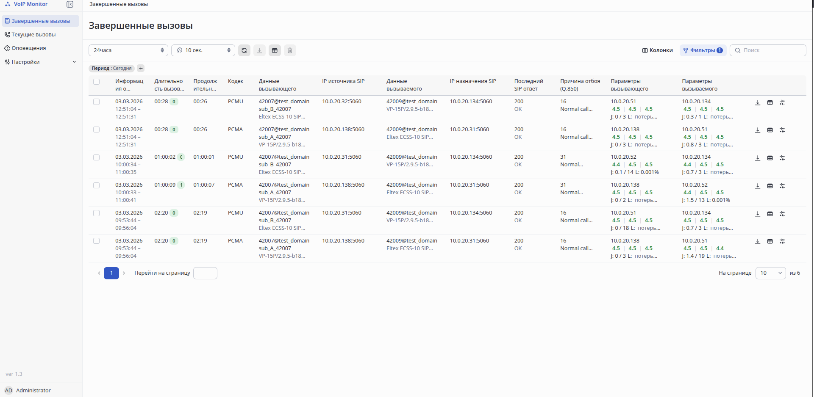Select page 1 in pagination
Viewport: 814px width, 397px height.
(x=111, y=273)
